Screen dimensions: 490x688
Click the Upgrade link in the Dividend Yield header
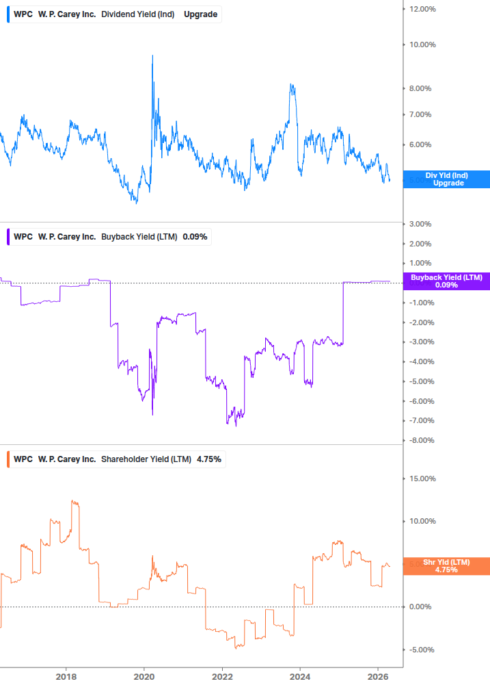point(201,13)
